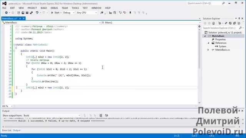Pin the MatrixBasic.cs tab
This screenshot has width=246, height=138.
coord(20,18)
